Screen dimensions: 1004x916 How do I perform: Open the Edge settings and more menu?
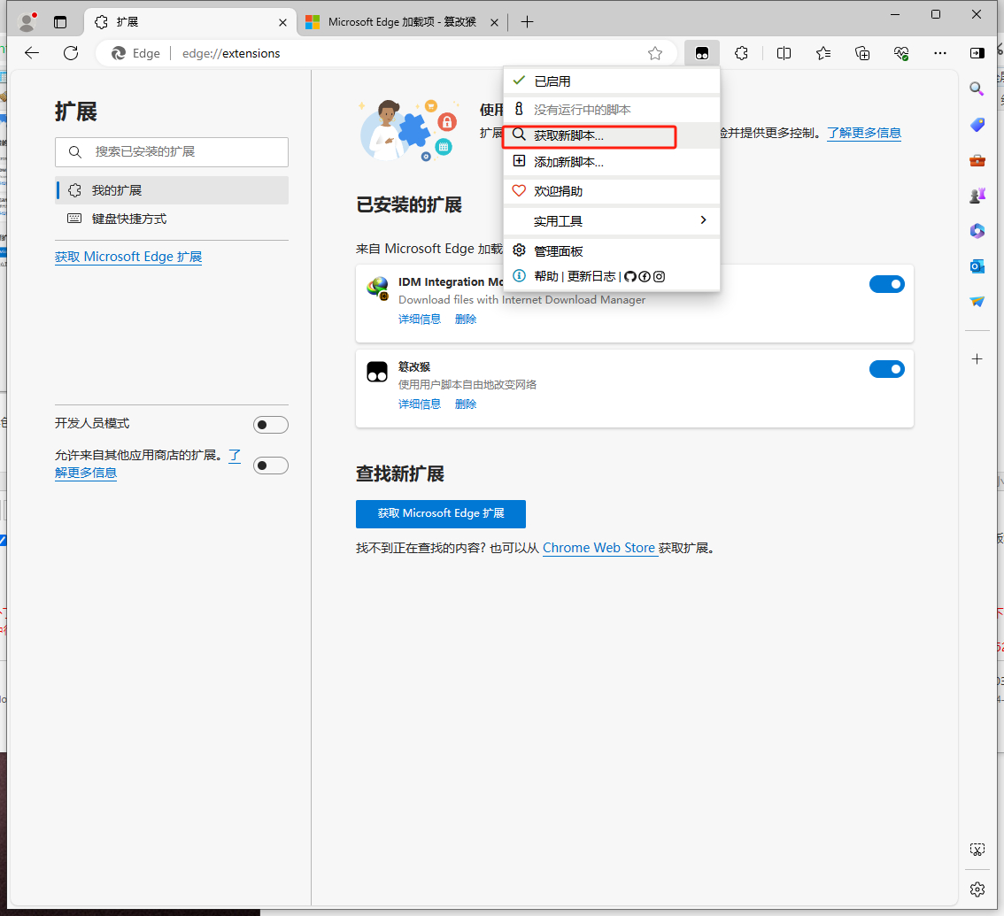940,53
